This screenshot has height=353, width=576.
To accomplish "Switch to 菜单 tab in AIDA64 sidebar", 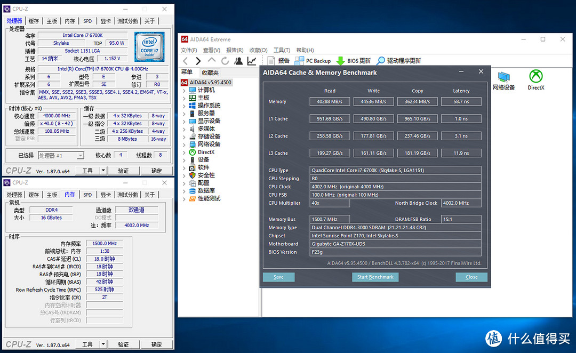I will click(187, 72).
